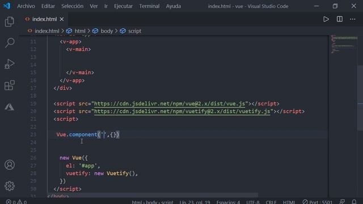Click the closing </v-main> tag
The image size is (363, 204).
[80, 73]
